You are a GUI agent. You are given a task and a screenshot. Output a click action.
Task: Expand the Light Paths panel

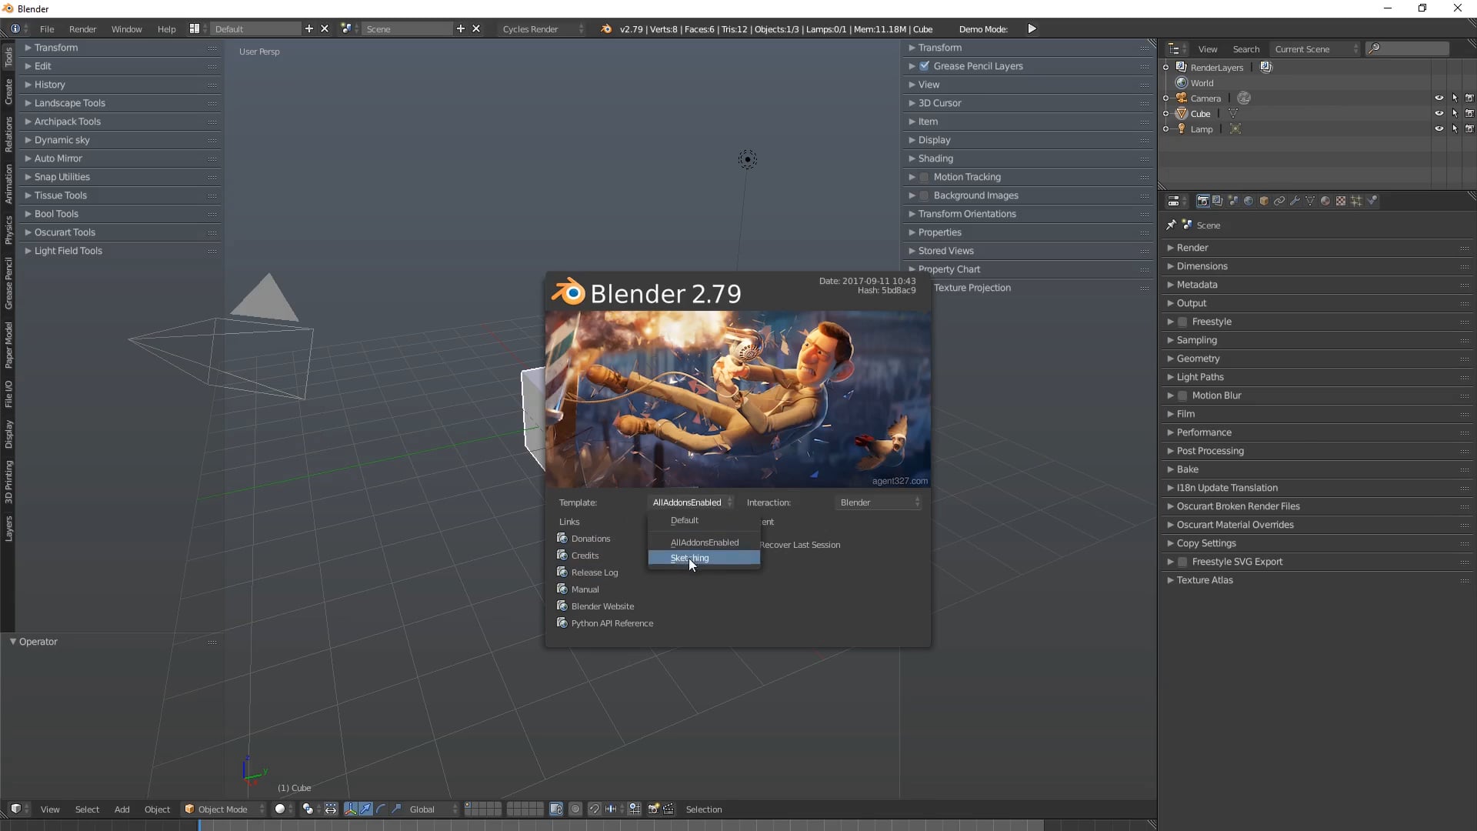[1317, 376]
